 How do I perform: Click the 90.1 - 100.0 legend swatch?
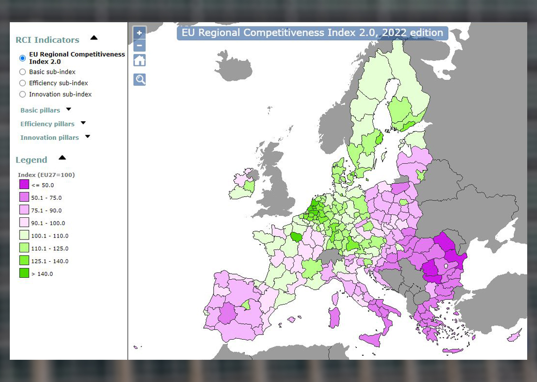24,222
